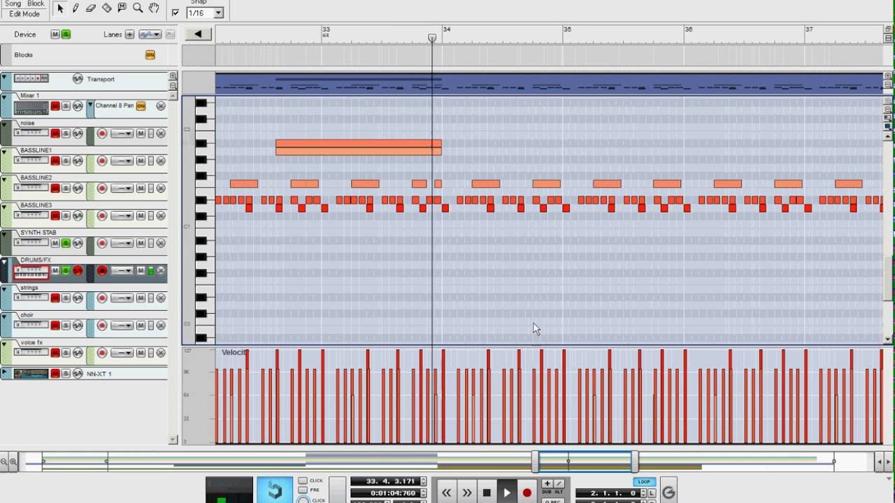The image size is (895, 503).
Task: Add a new lane with Lanes plus button
Action: 129,34
